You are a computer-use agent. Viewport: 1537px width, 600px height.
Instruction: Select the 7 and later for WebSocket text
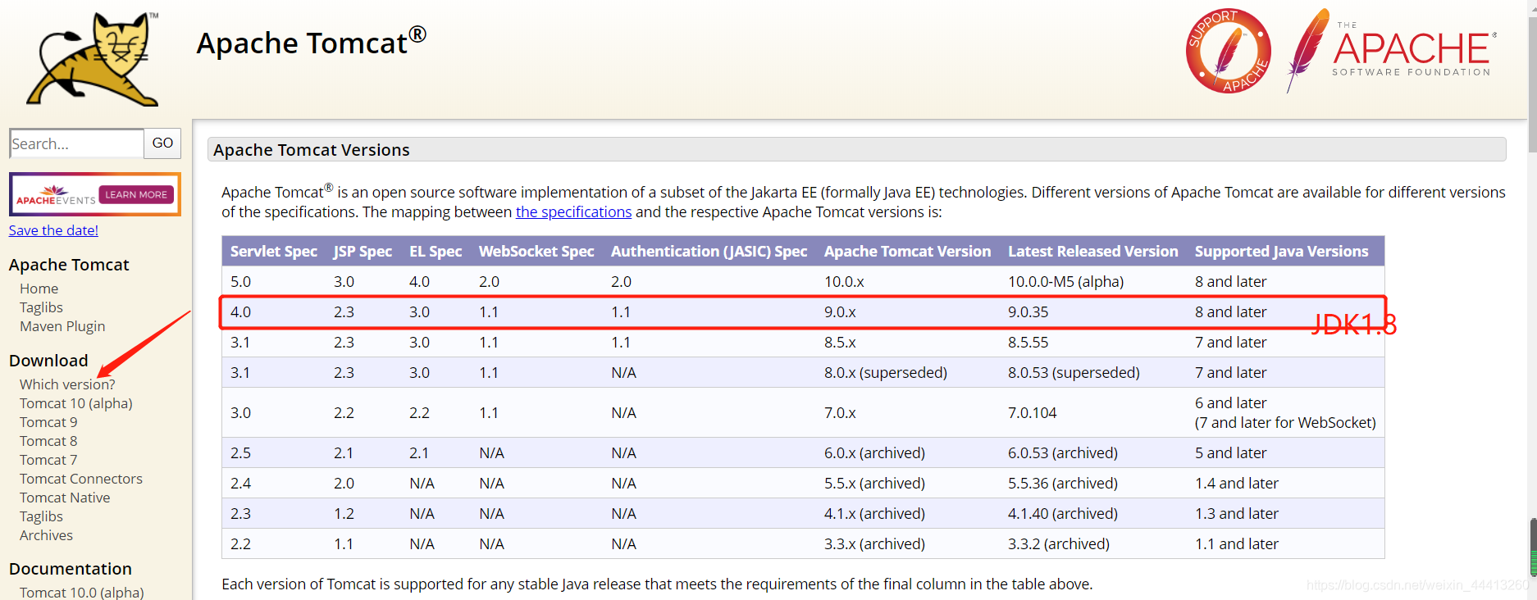1285,423
